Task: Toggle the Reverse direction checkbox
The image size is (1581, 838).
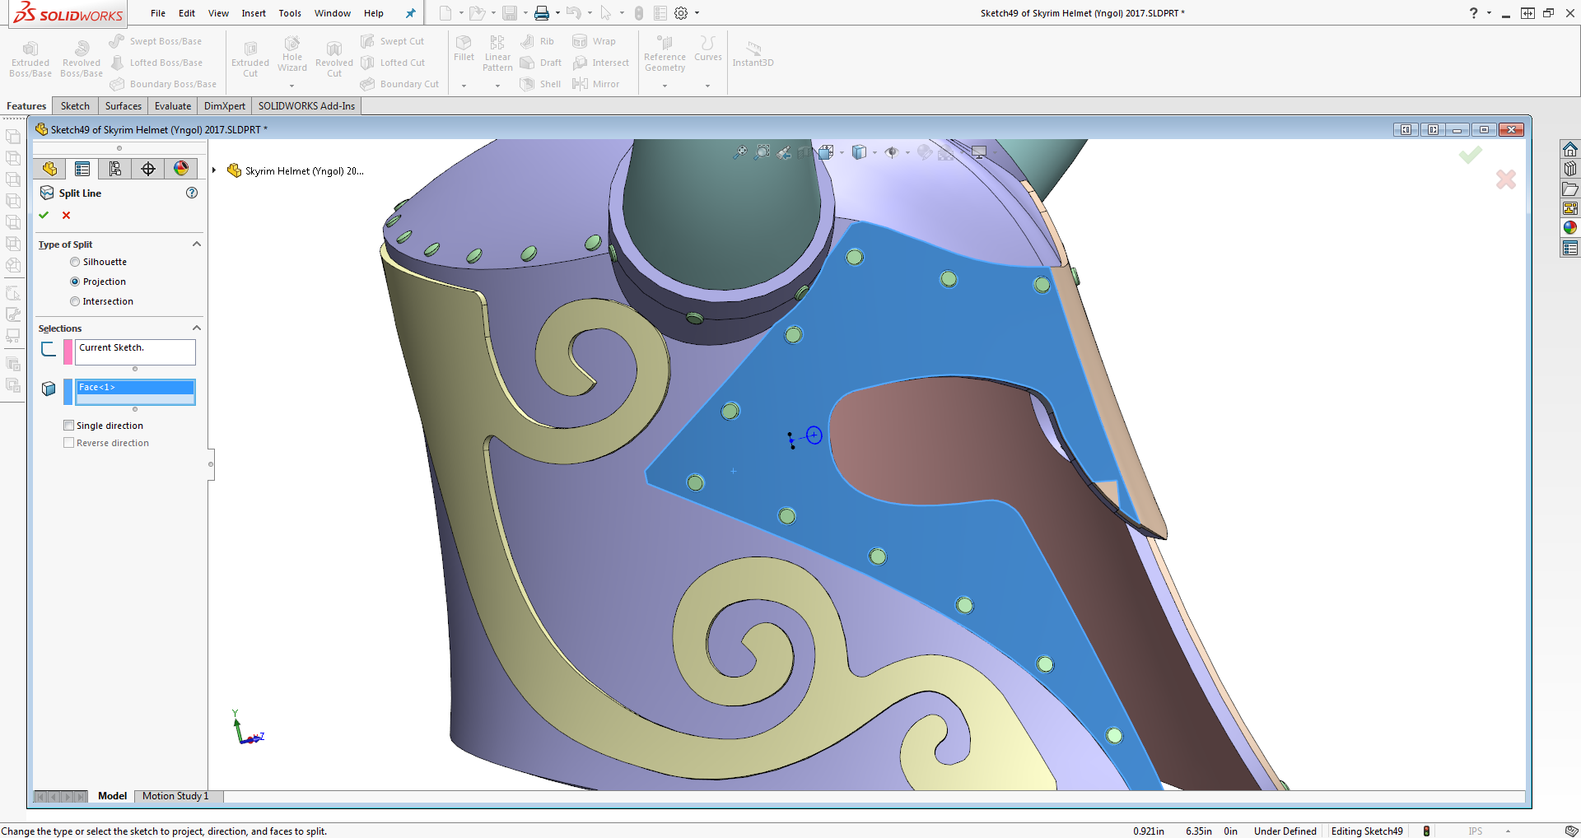Action: click(69, 443)
